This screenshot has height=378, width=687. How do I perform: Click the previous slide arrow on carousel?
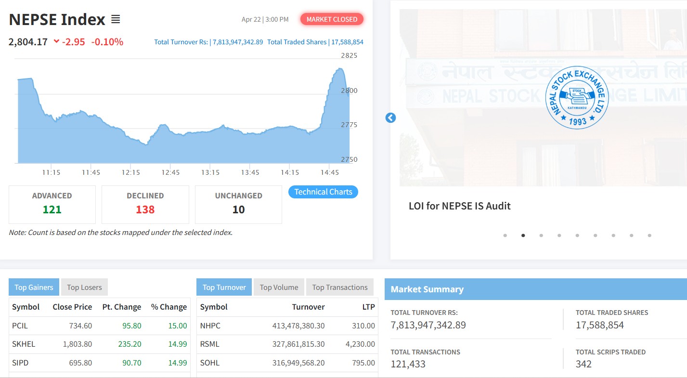click(390, 117)
